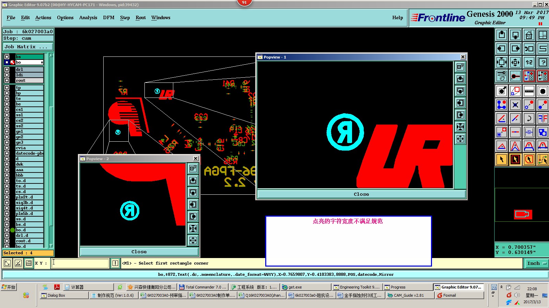The width and height of the screenshot is (549, 308).
Task: Click the pan left icon
Action: pyautogui.click(x=502, y=49)
